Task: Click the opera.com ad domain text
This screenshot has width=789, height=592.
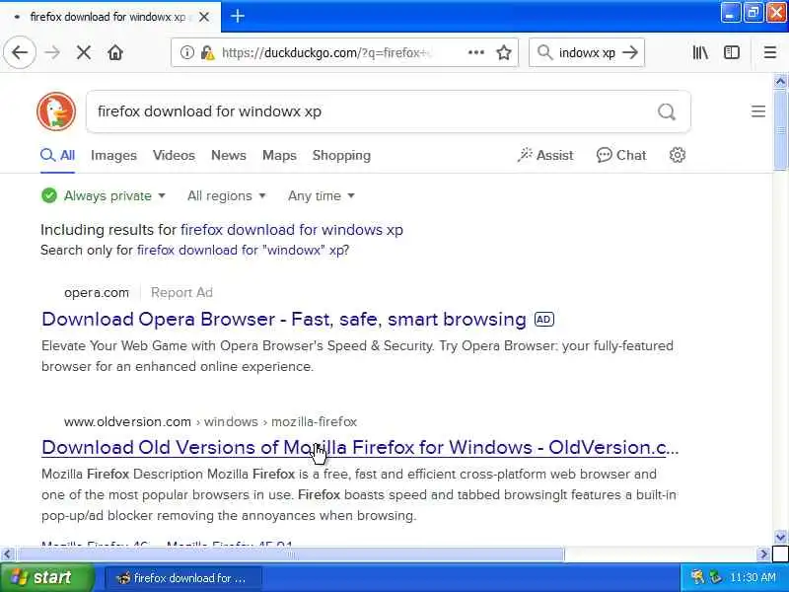Action: pyautogui.click(x=97, y=292)
